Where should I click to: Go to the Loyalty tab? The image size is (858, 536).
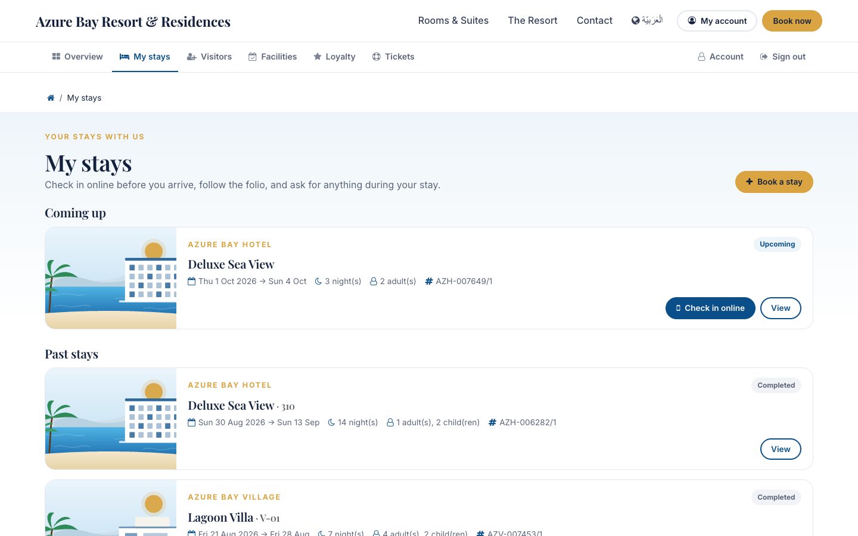tap(334, 57)
